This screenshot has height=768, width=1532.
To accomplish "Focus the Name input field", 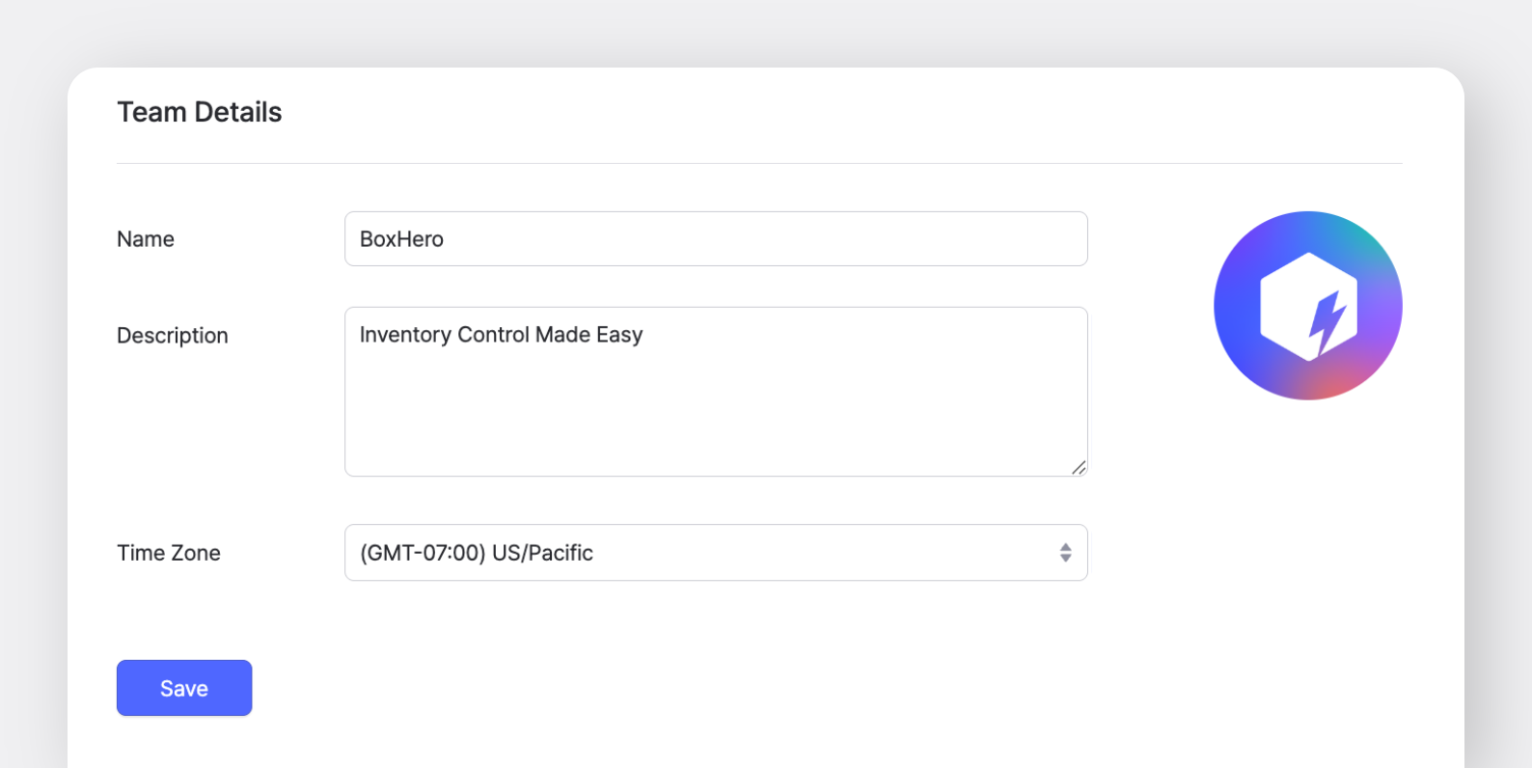I will coord(716,239).
